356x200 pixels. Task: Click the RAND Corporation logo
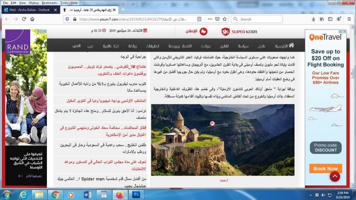click(x=18, y=42)
